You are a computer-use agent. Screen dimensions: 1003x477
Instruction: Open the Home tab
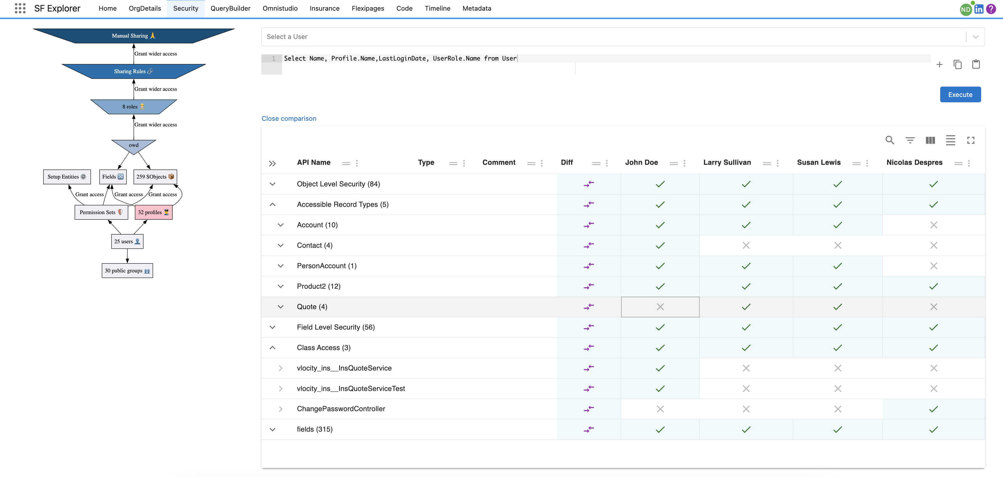tap(107, 8)
